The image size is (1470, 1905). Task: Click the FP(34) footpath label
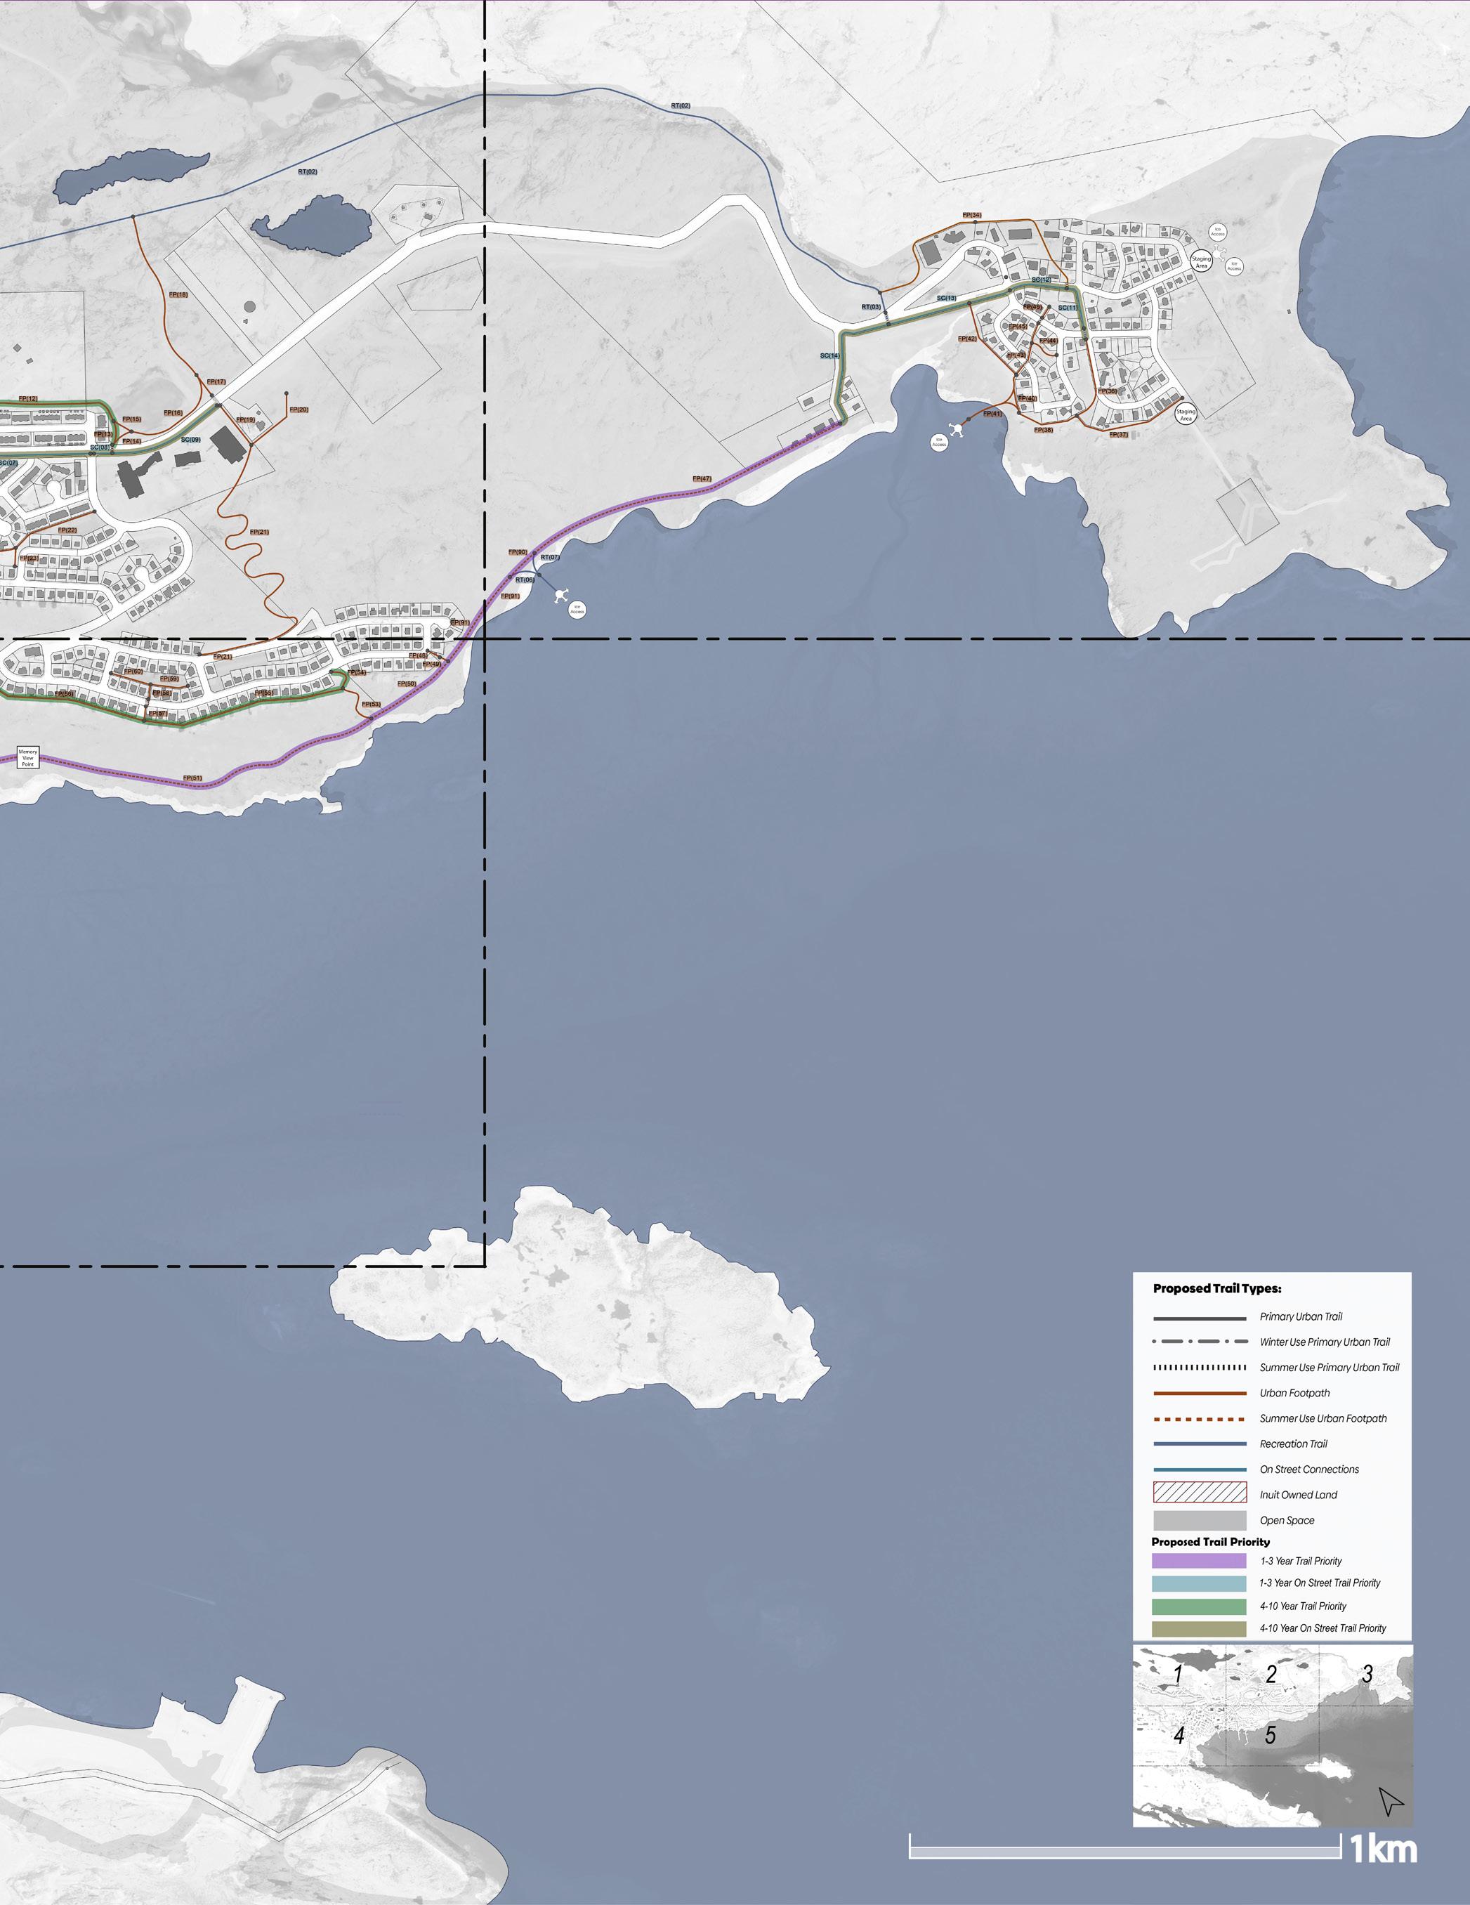[x=972, y=216]
